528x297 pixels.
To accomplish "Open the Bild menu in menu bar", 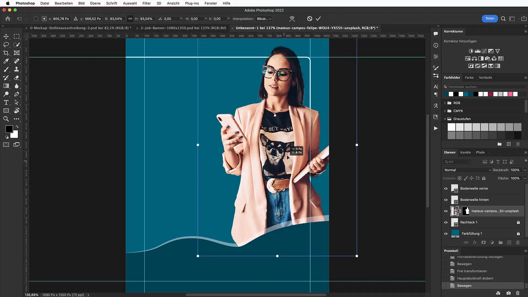I will click(81, 3).
